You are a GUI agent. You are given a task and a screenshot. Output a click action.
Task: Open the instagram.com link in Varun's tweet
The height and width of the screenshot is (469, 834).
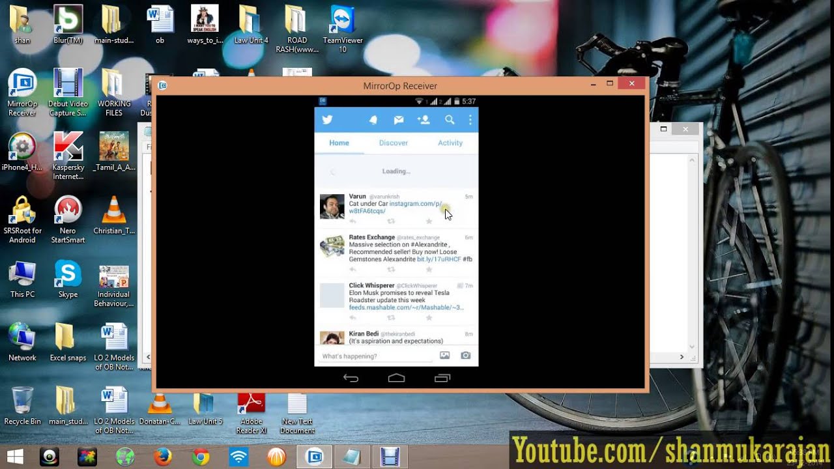click(x=395, y=207)
